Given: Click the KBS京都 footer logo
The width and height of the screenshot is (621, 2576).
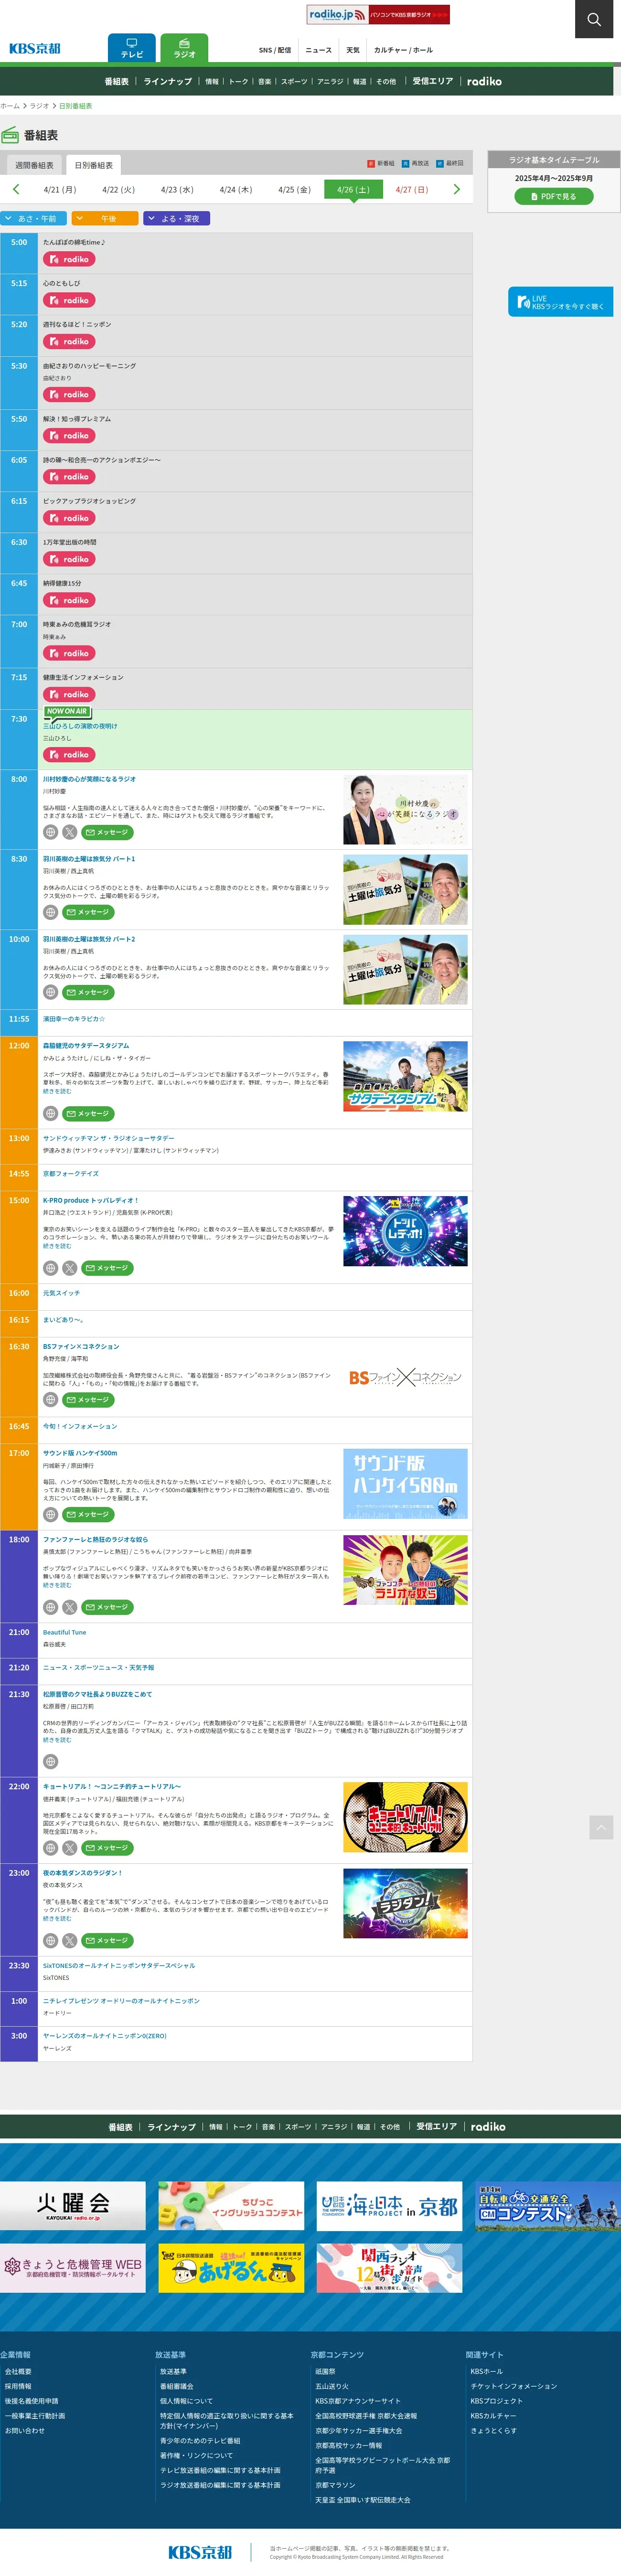Looking at the screenshot, I should coord(200,2551).
